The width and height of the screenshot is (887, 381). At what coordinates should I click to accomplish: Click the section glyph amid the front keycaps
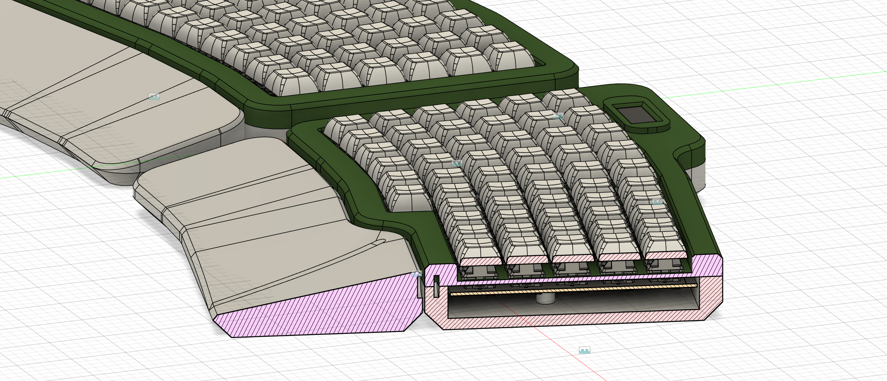[x=457, y=163]
